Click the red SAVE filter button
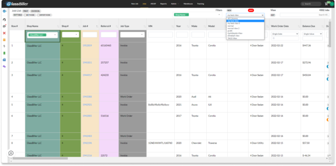The height and width of the screenshot is (166, 336). coord(251,10)
